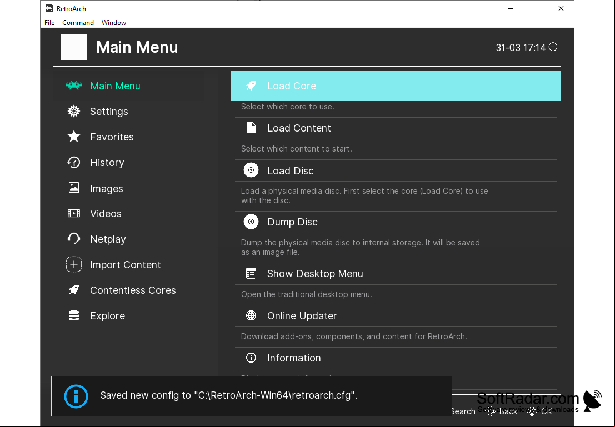The width and height of the screenshot is (615, 427).
Task: Open Contentless Cores rocket icon in sidebar
Action: coord(74,290)
